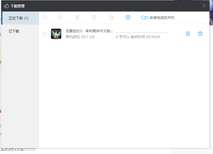Tick the select-all checkbox in the toolbar

[x=45, y=17]
